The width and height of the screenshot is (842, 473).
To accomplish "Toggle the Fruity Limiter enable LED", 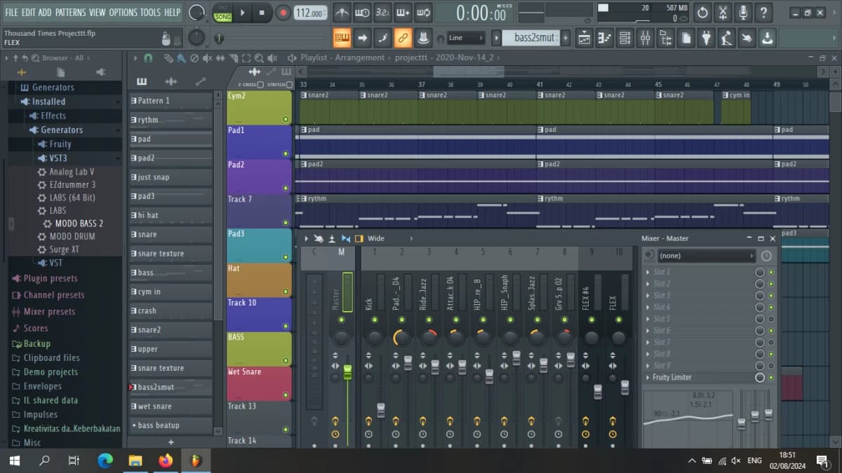I will [x=771, y=378].
